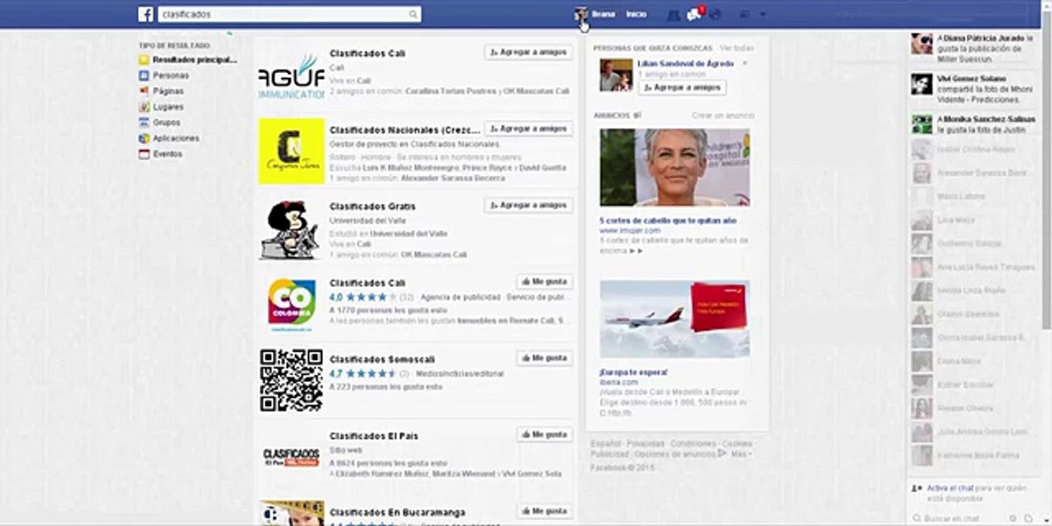Open the Clasificados El País result title
This screenshot has height=526, width=1052.
click(374, 436)
